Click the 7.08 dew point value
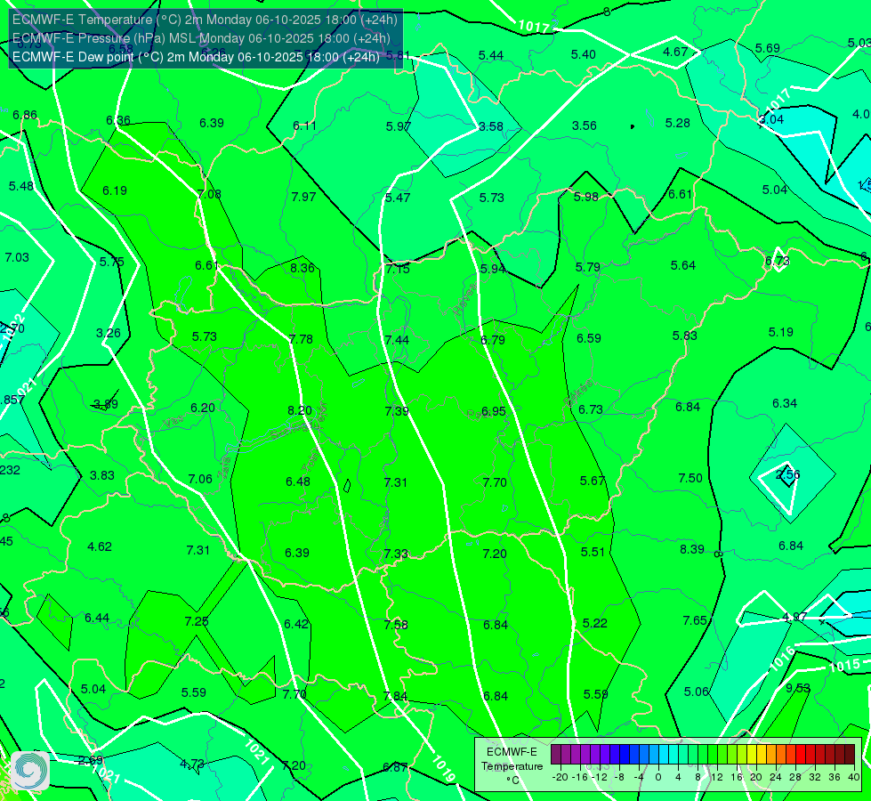Screen dimensions: 871x801 click(x=209, y=194)
